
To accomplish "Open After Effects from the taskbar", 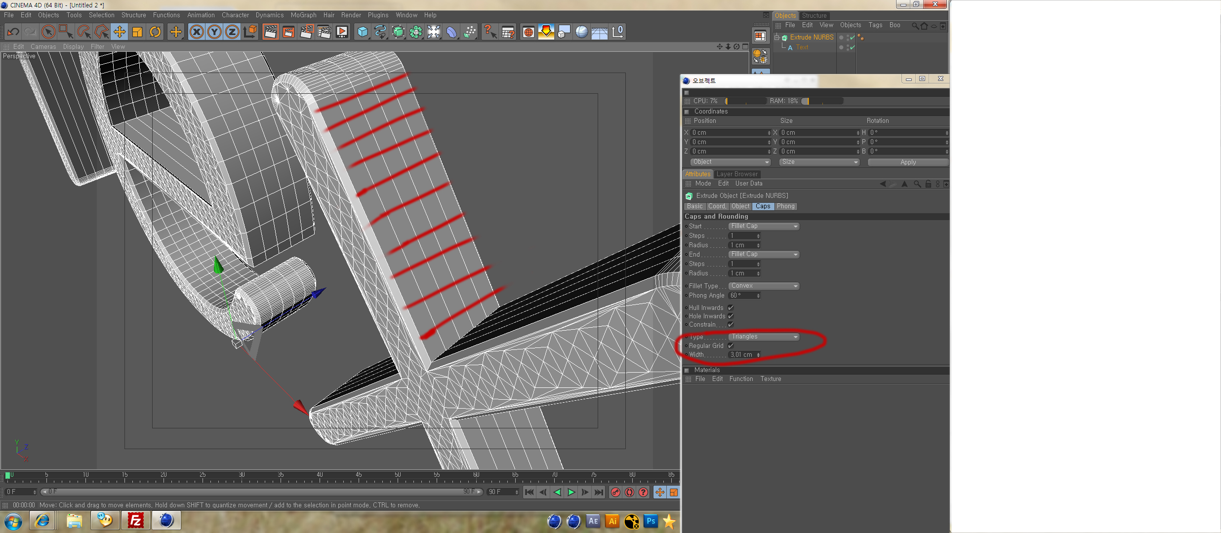I will 593,521.
